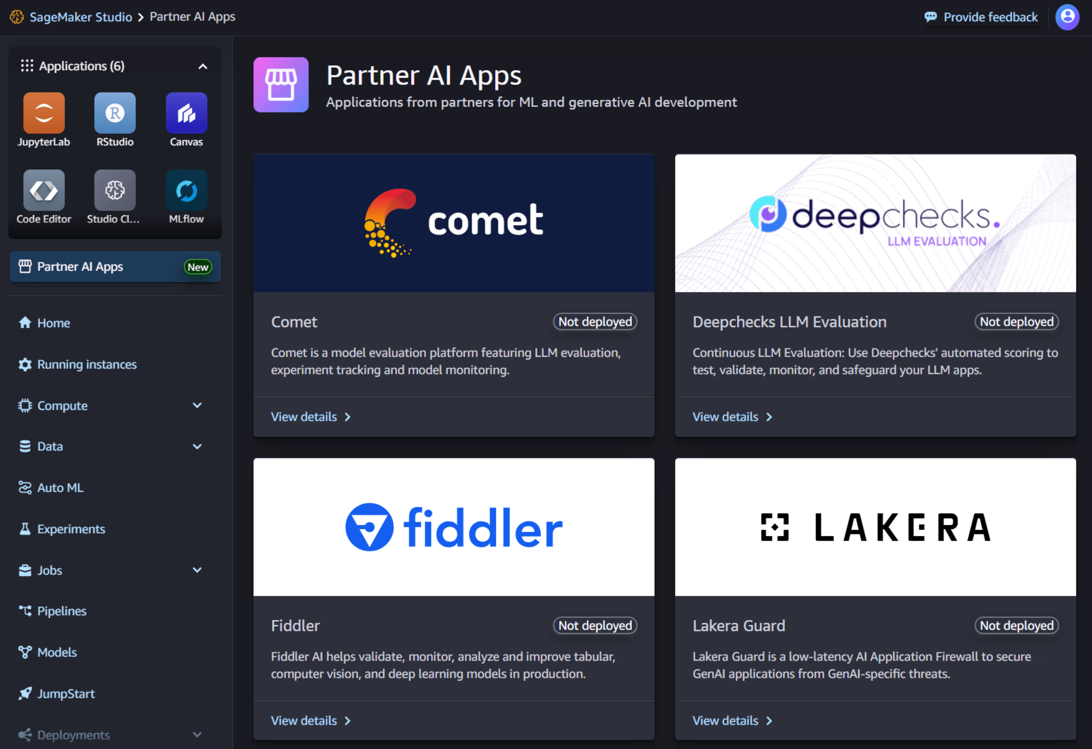Open the Canvas application icon
Viewport: 1092px width, 749px height.
click(x=186, y=113)
